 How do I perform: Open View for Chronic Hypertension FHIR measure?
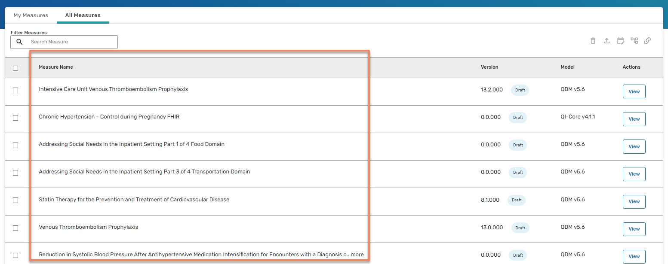[634, 119]
